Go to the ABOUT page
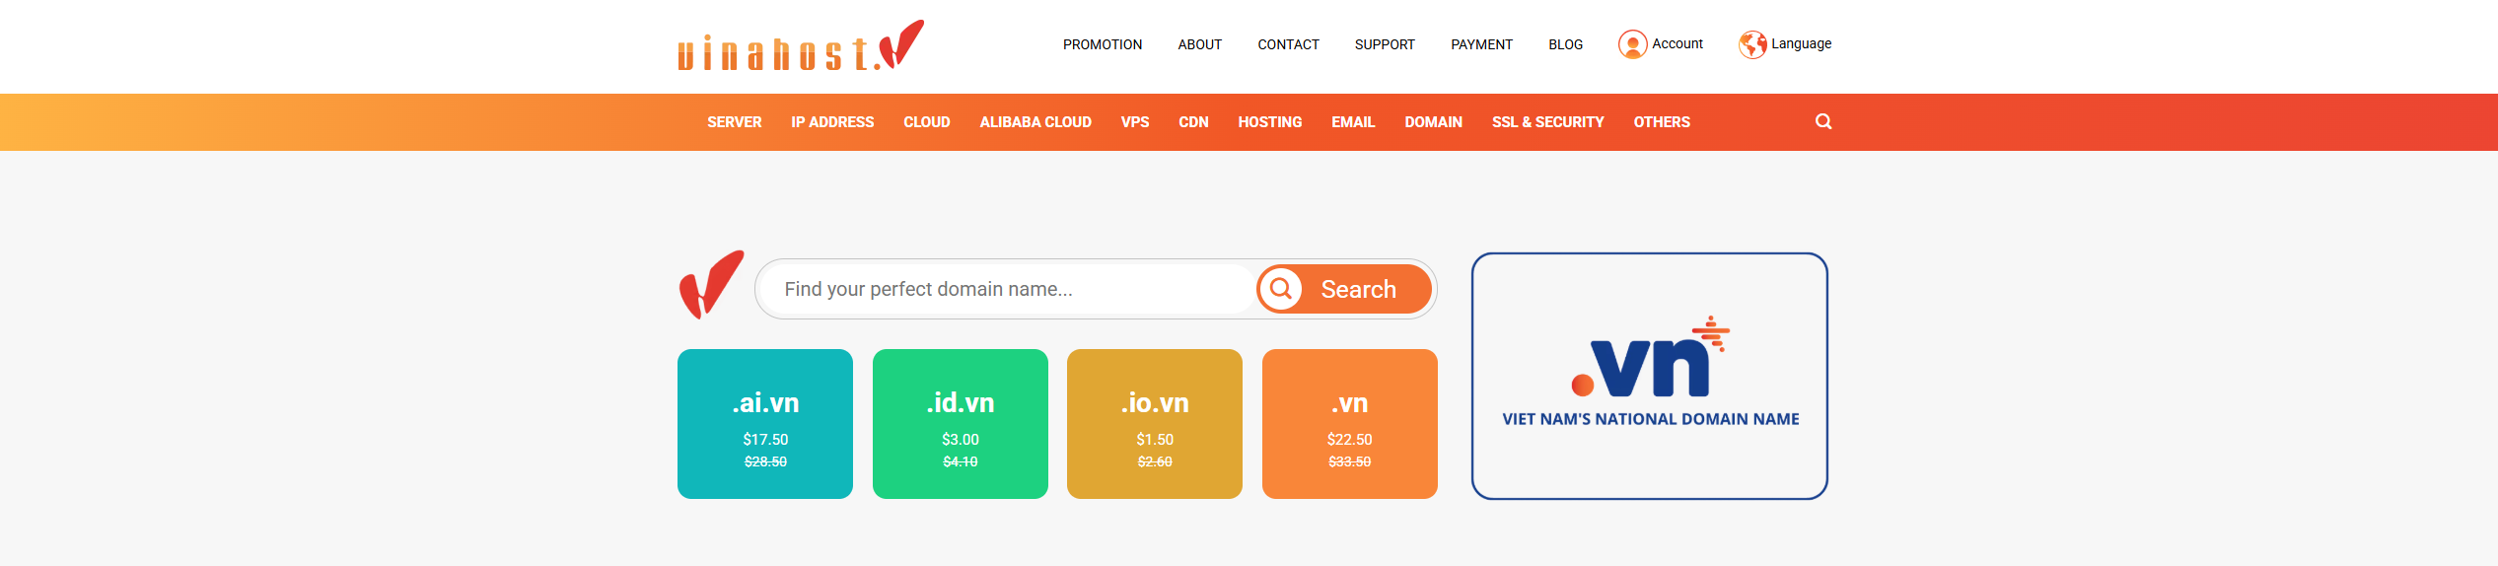 tap(1199, 44)
